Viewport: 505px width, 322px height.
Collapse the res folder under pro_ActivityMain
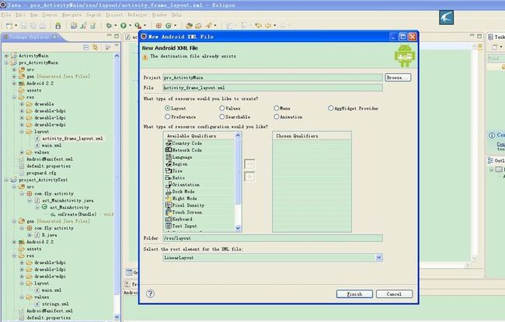tap(14, 97)
